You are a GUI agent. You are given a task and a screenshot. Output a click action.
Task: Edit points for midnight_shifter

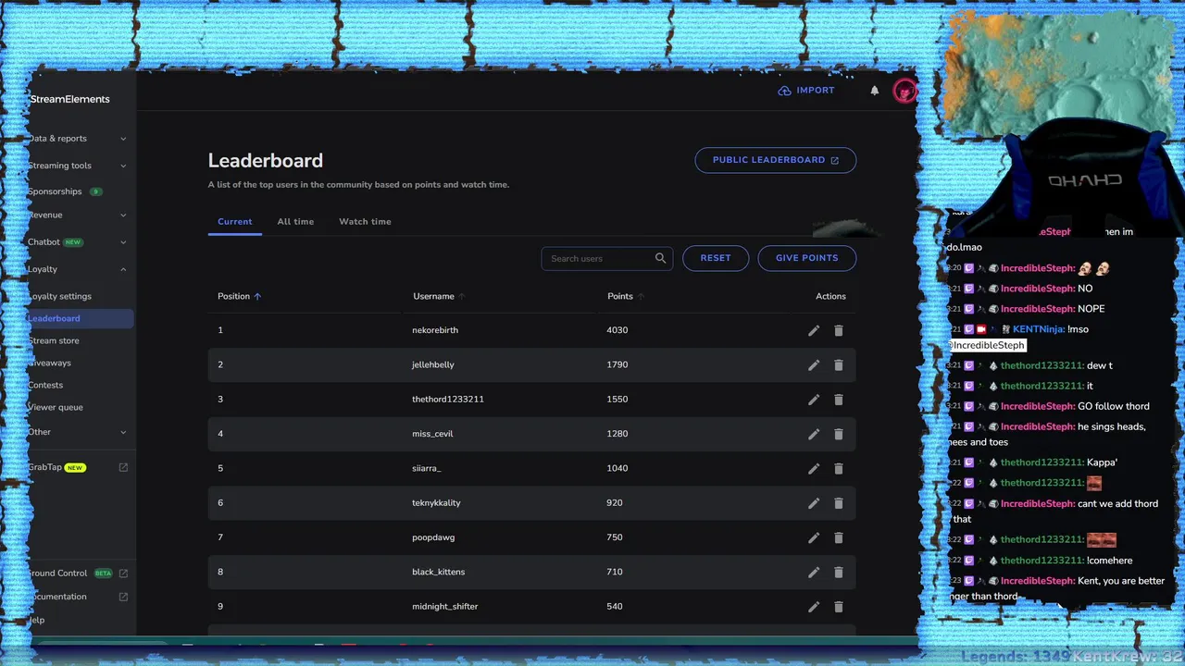point(814,607)
